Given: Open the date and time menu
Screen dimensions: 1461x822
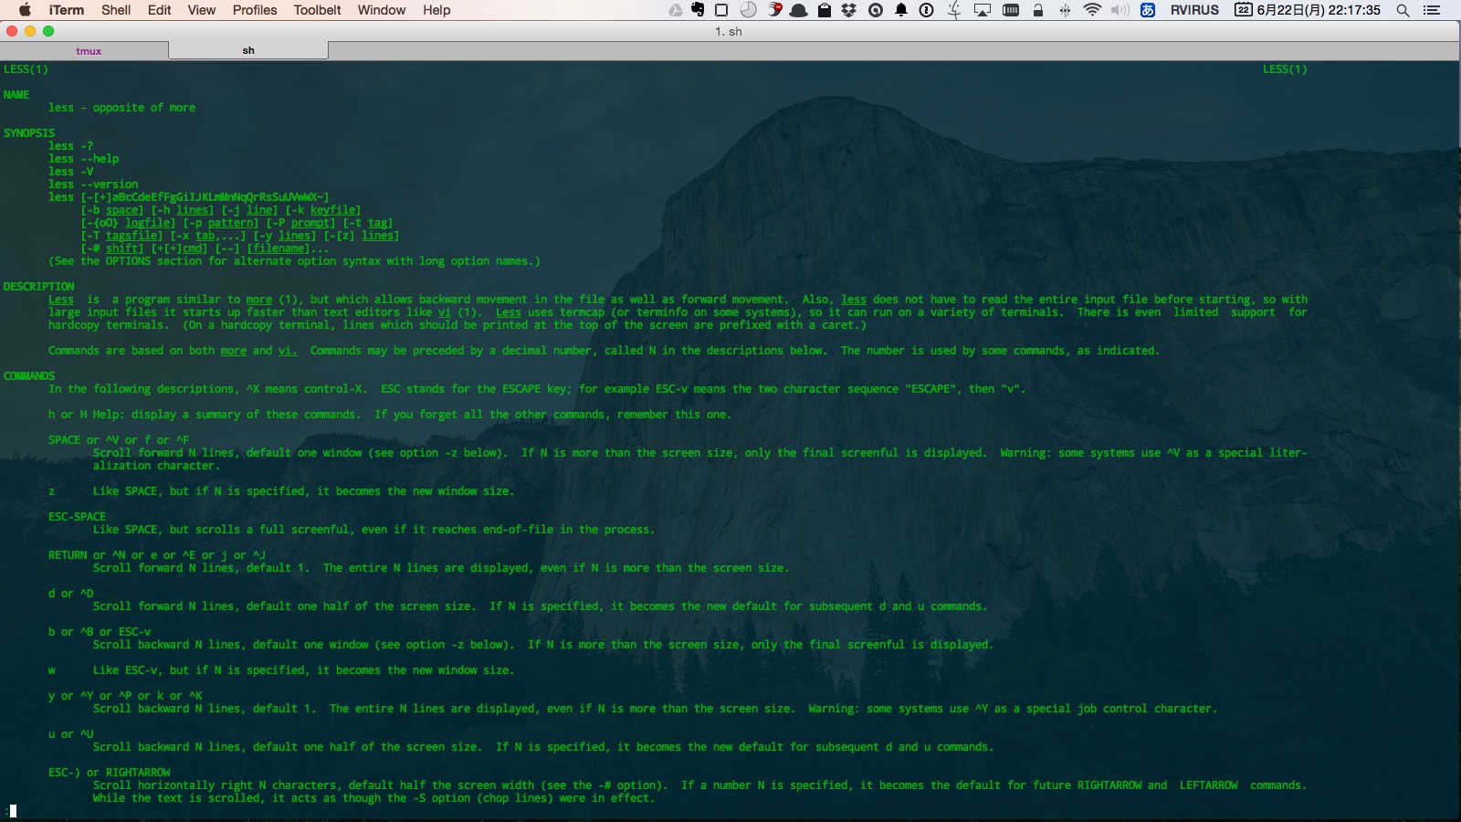Looking at the screenshot, I should (x=1308, y=10).
